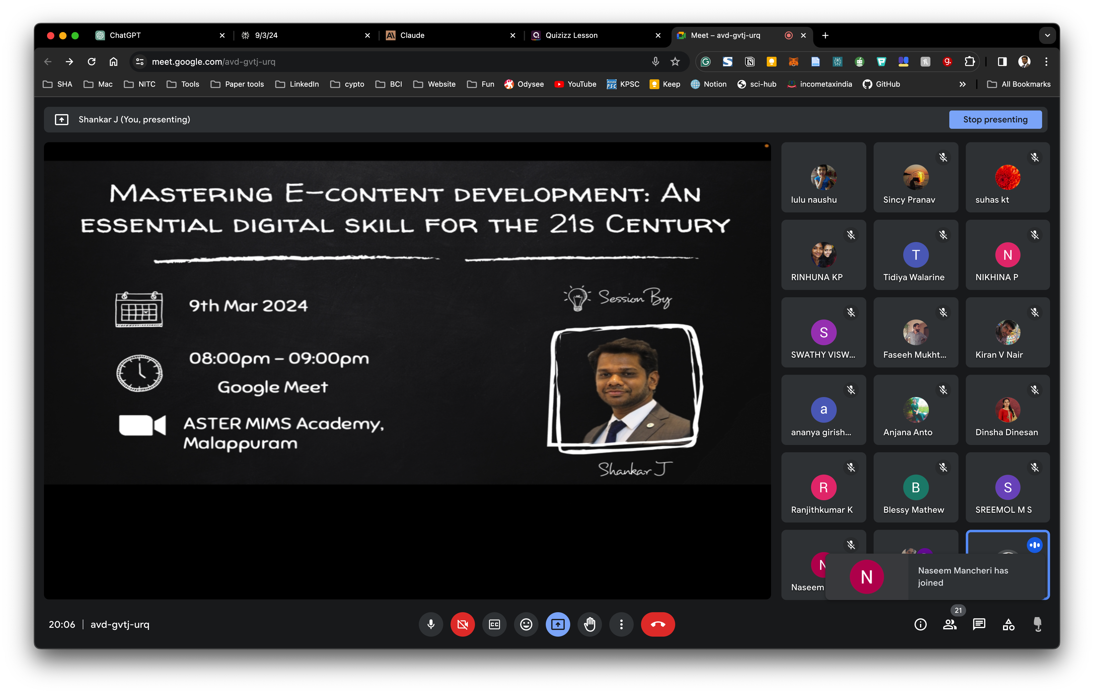Open the extensions puzzle icon
Screen dimensions: 1094x694
tap(969, 62)
